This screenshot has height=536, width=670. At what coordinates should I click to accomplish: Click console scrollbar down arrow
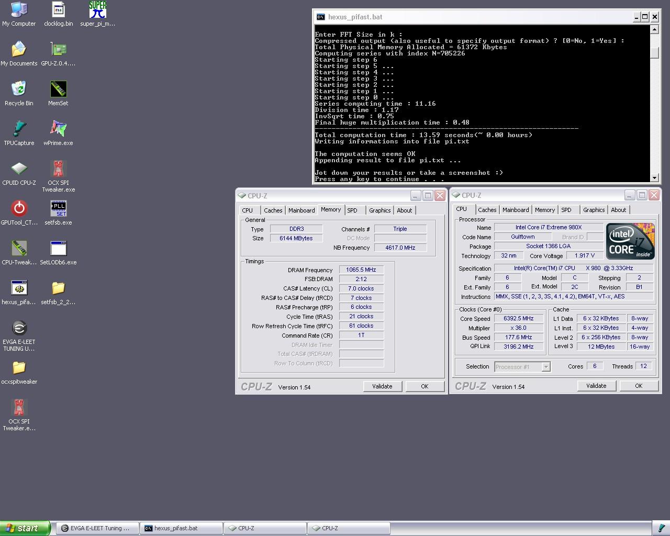[654, 178]
